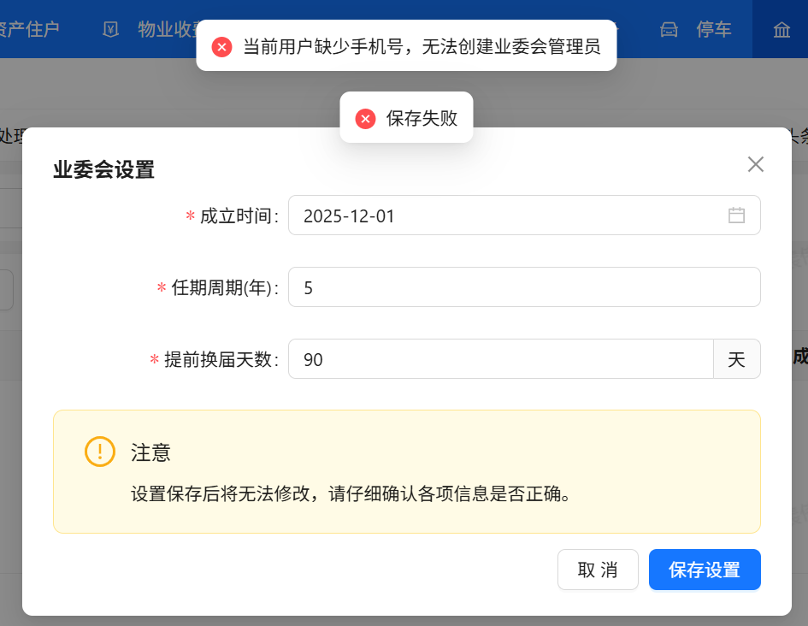Click the parking car icon in top navigation

(669, 29)
